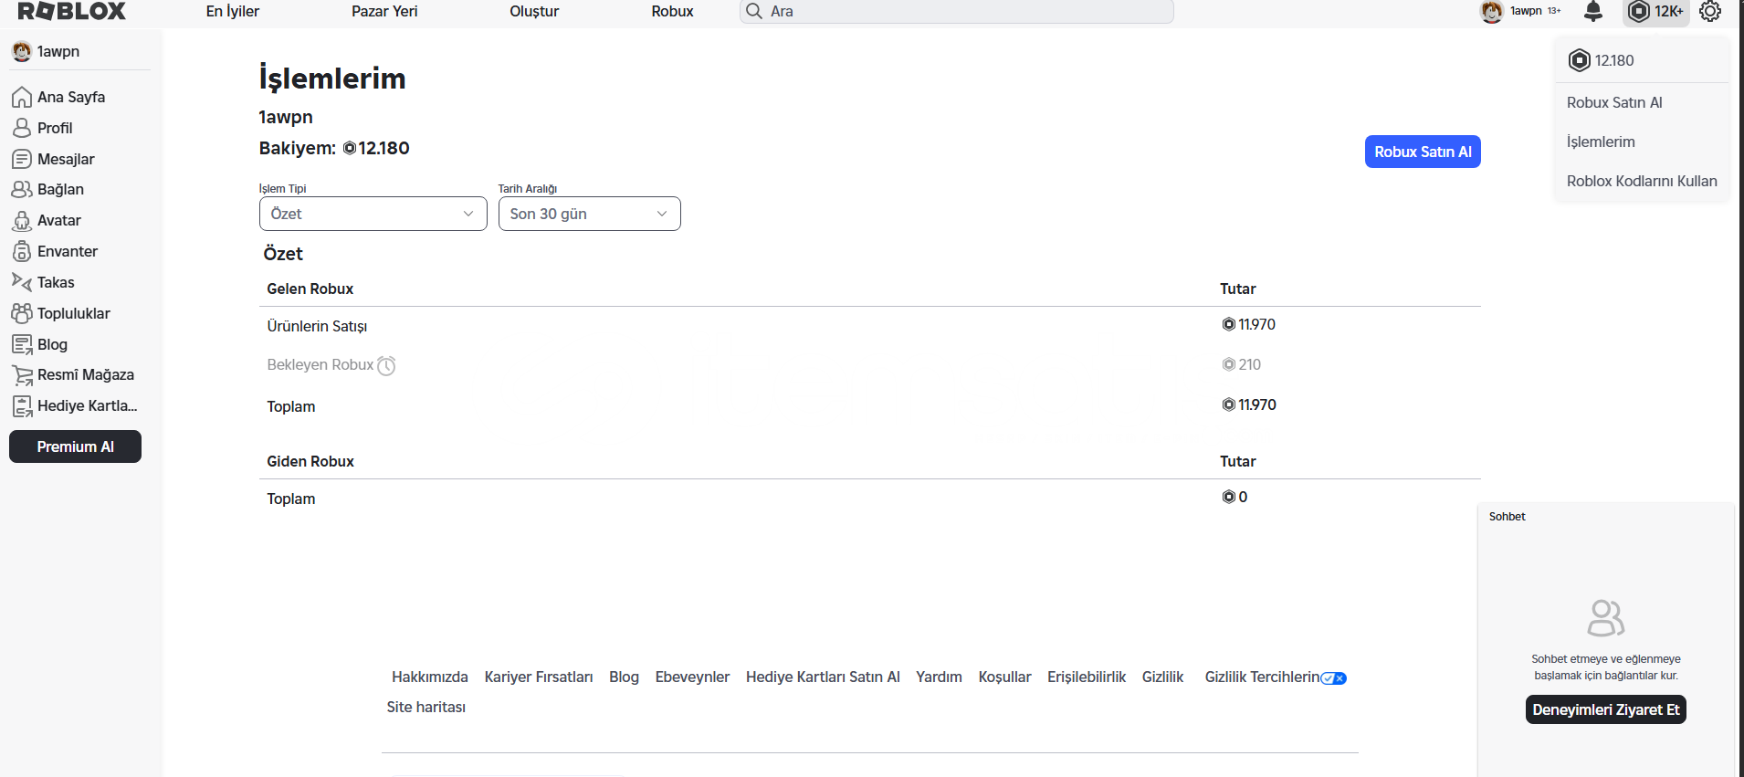Screen dimensions: 1744x777
Task: Open the Resmî Mağaza cart icon
Action: click(22, 375)
